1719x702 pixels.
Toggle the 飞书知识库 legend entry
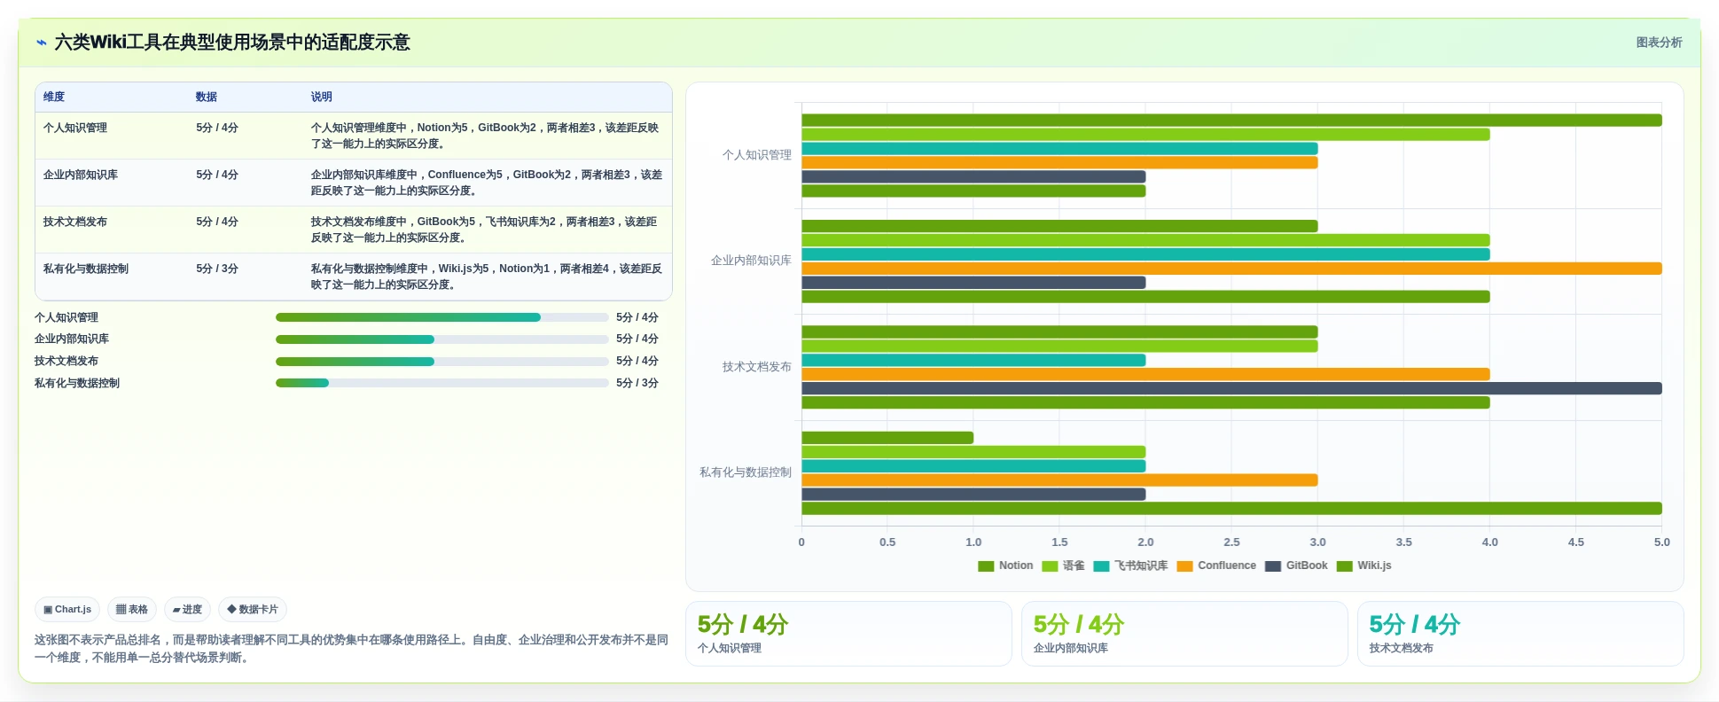1130,566
